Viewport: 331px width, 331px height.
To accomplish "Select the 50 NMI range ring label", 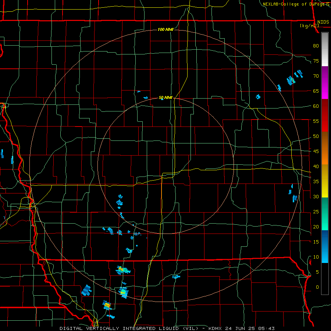I will [x=165, y=97].
